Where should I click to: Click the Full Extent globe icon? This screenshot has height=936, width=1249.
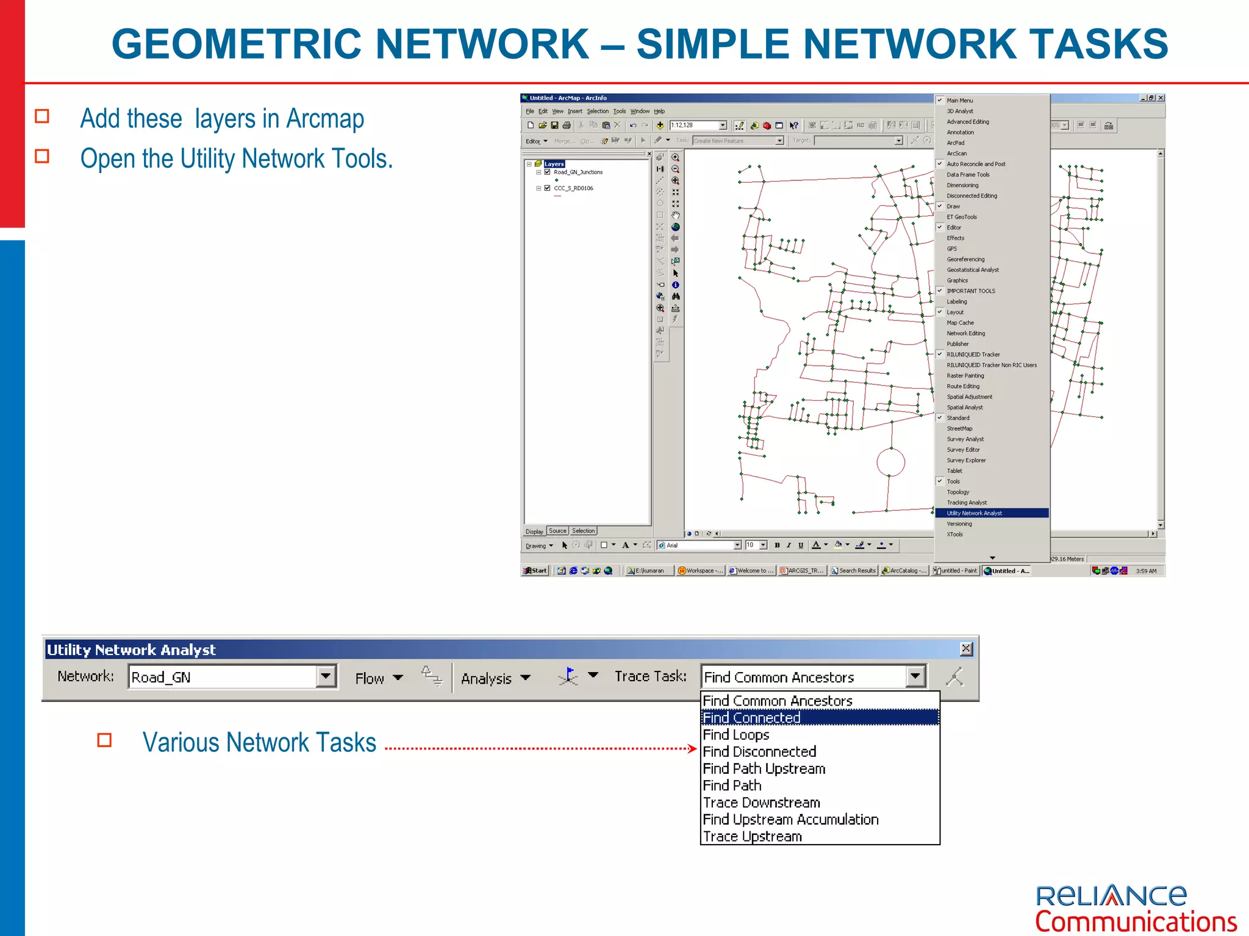pos(675,227)
